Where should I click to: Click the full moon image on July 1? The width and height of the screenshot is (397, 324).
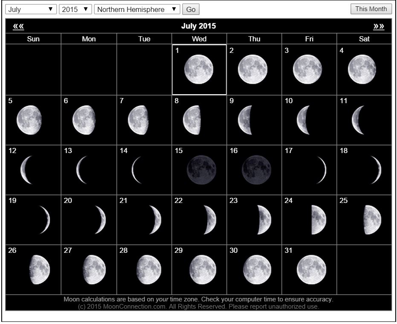[x=199, y=69]
